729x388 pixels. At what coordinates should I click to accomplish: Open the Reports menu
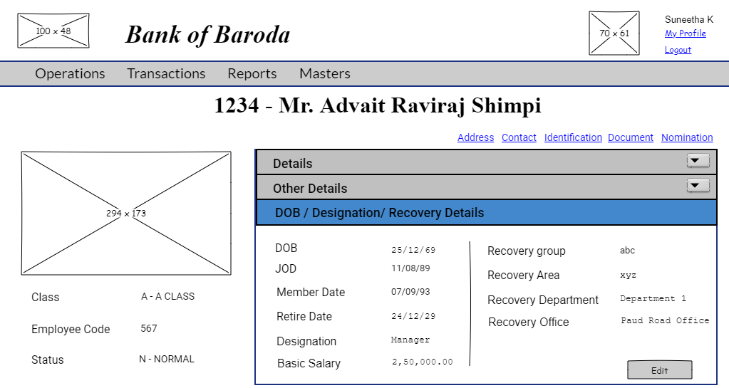(252, 74)
